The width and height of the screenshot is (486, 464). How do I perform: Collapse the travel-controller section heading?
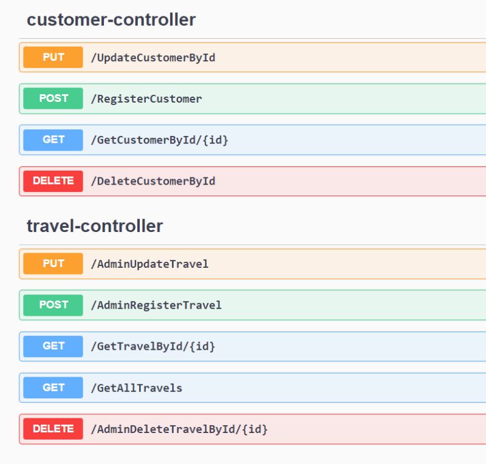95,226
